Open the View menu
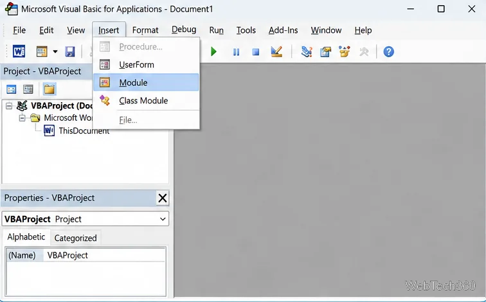Viewport: 486px width, 302px height. click(76, 30)
